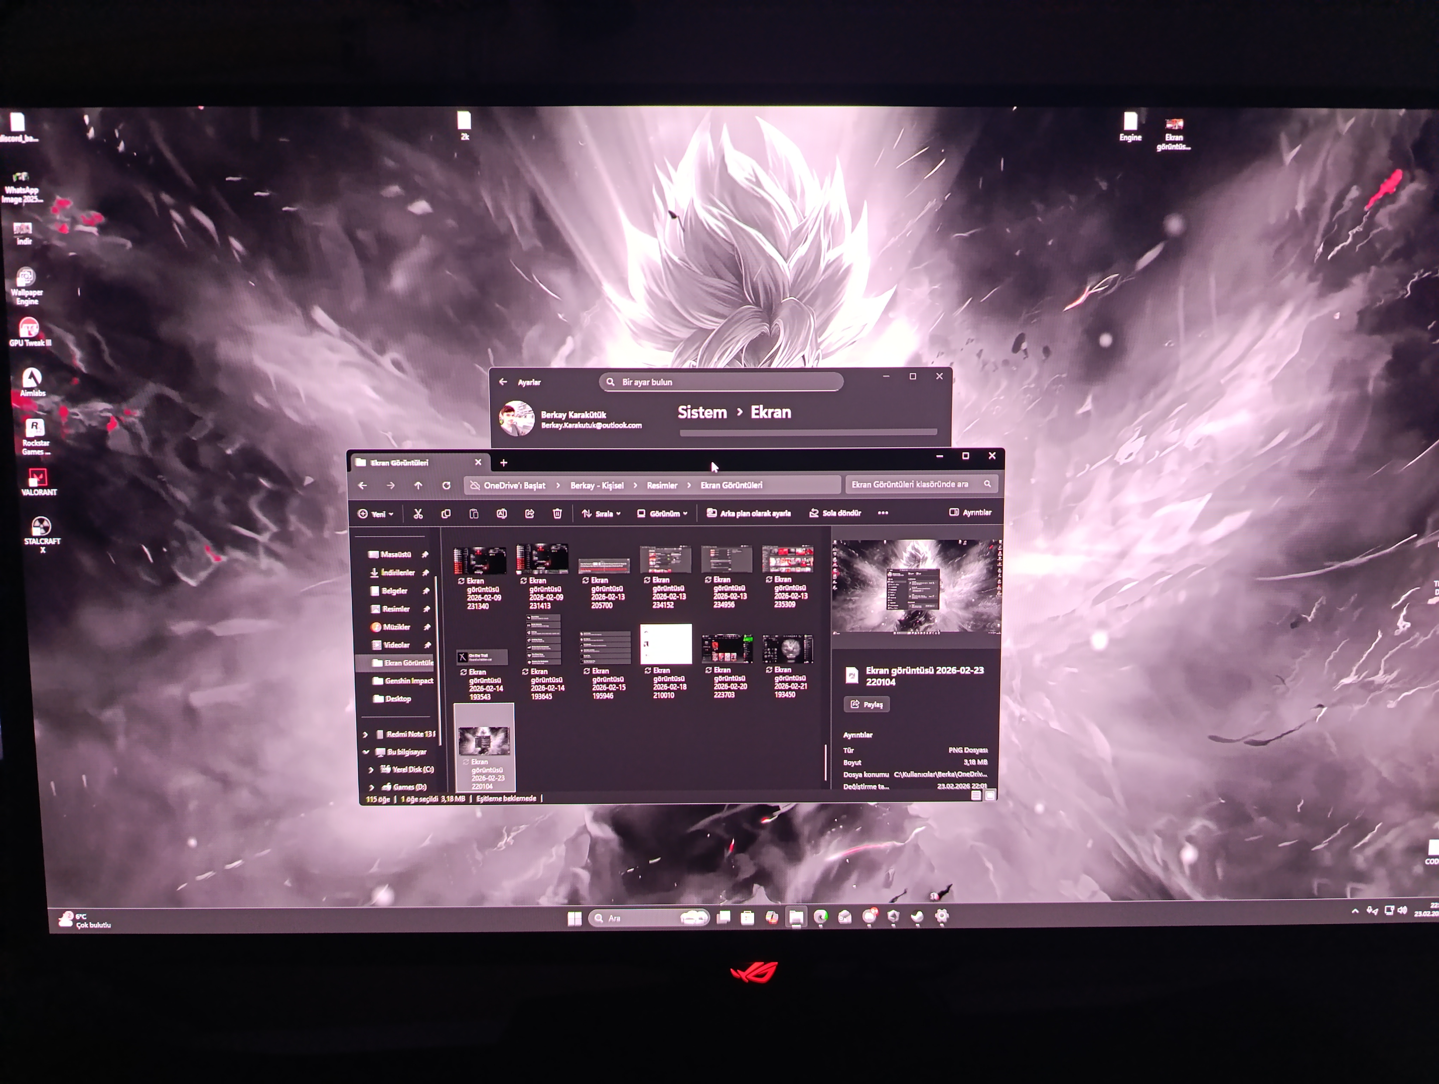Click the Paylaş button in details pane
The image size is (1439, 1084).
pyautogui.click(x=867, y=704)
